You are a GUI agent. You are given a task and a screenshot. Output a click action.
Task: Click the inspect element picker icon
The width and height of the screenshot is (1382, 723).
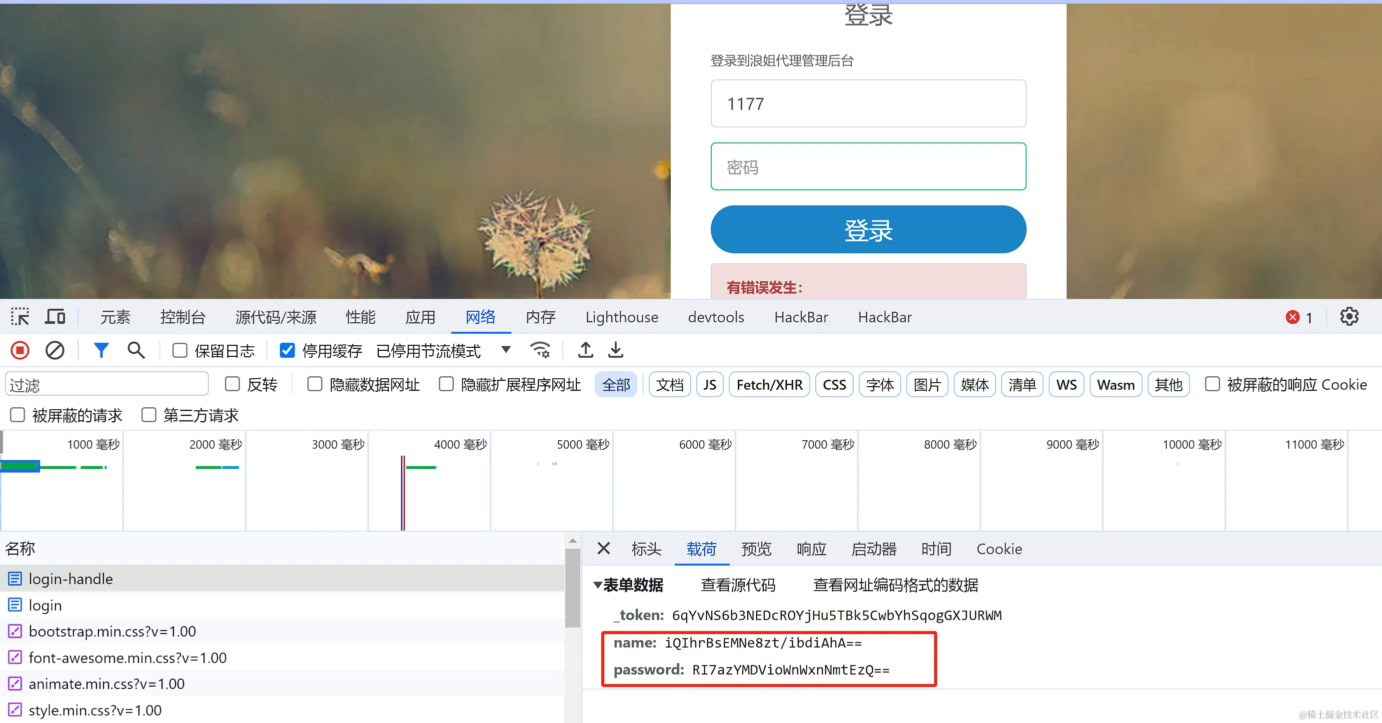[20, 316]
